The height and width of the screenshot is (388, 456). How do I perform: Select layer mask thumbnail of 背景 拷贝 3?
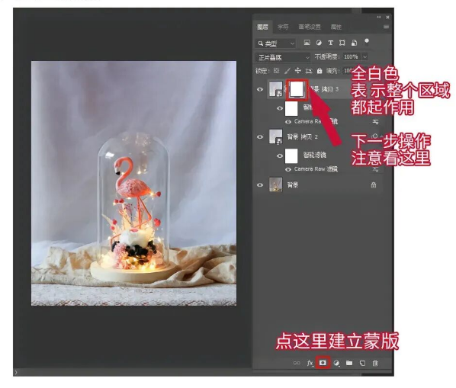click(x=297, y=89)
